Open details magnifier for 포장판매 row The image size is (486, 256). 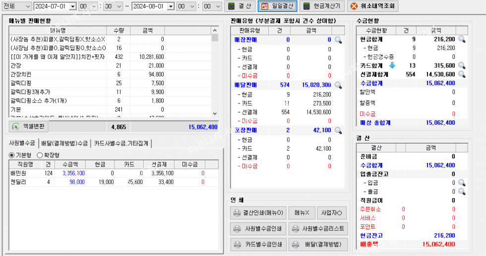338,131
